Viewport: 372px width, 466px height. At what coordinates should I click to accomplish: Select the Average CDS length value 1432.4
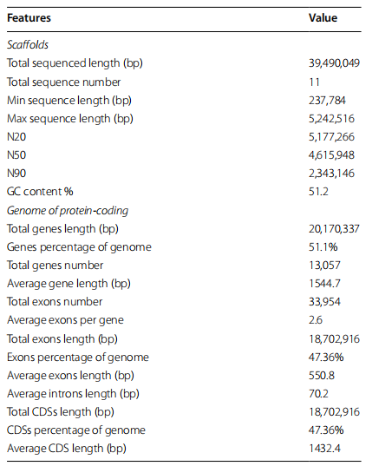click(x=324, y=448)
